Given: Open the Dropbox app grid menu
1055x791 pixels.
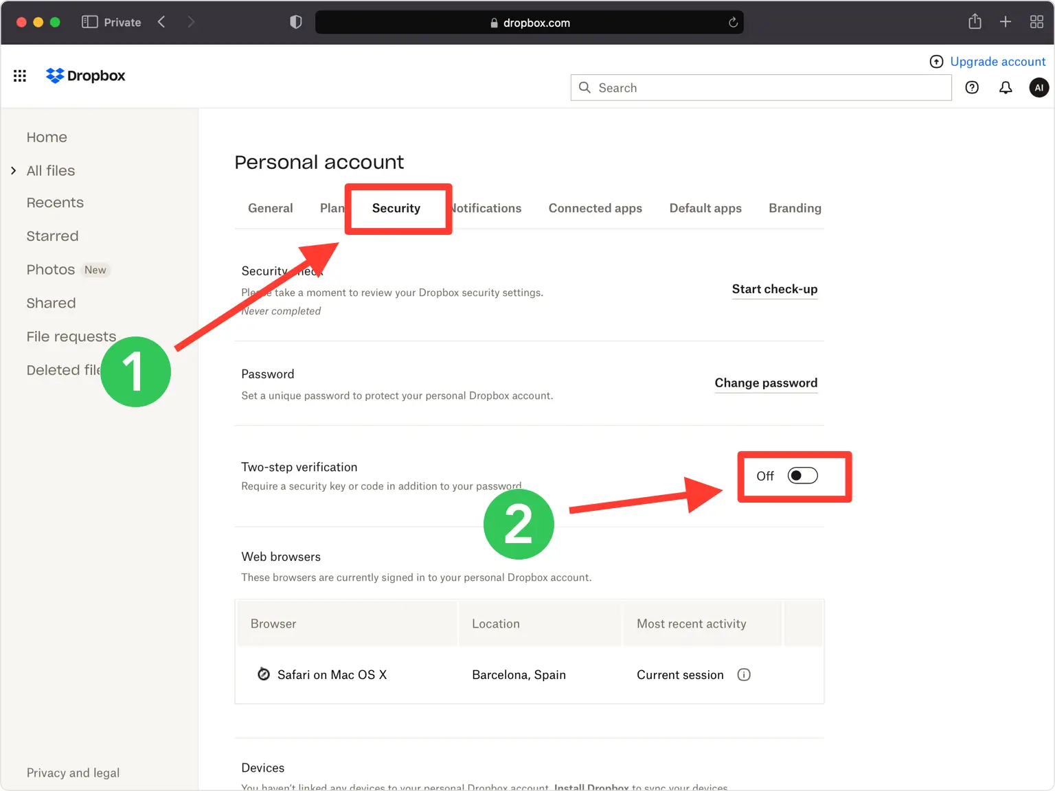Looking at the screenshot, I should coord(20,76).
